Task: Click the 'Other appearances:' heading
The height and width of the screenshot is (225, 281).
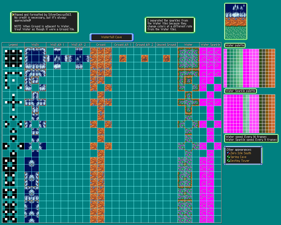Action: coord(239,150)
